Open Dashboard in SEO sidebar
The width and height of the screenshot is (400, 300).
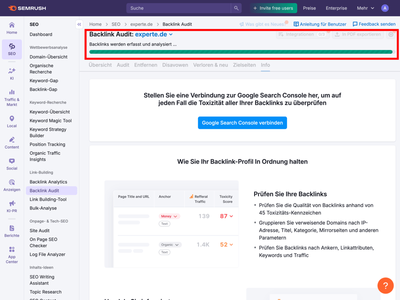click(x=41, y=34)
